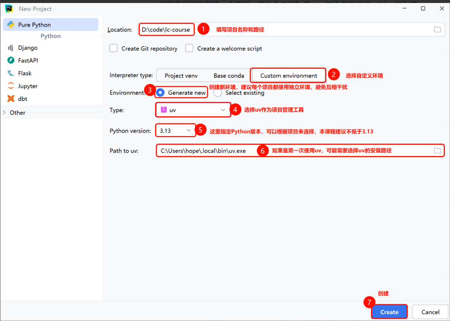Close the New Project dialog

(442, 9)
